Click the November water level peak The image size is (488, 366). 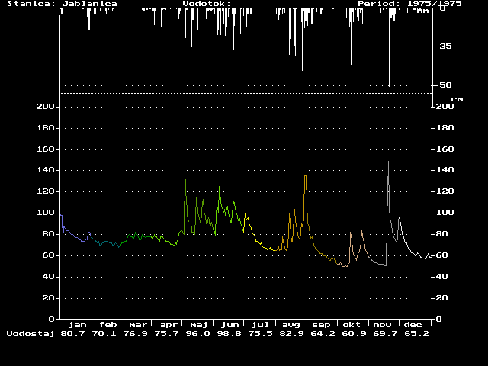388,162
